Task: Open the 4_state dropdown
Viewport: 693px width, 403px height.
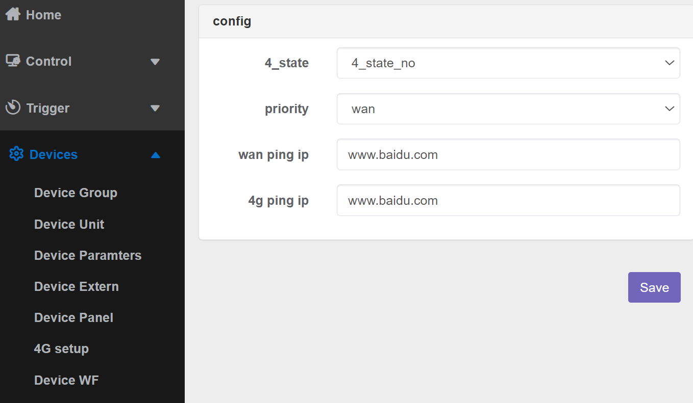Action: coord(508,63)
